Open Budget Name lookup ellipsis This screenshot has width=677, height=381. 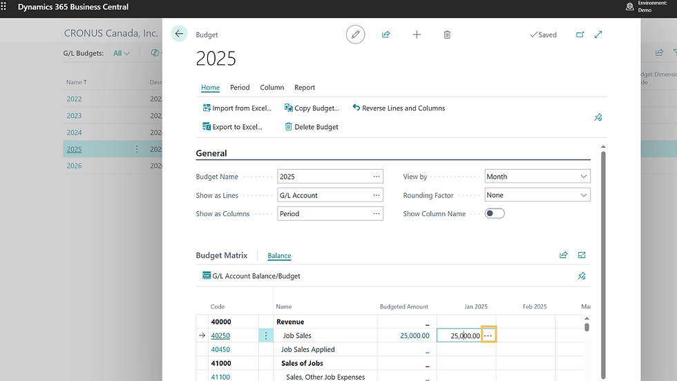[376, 177]
